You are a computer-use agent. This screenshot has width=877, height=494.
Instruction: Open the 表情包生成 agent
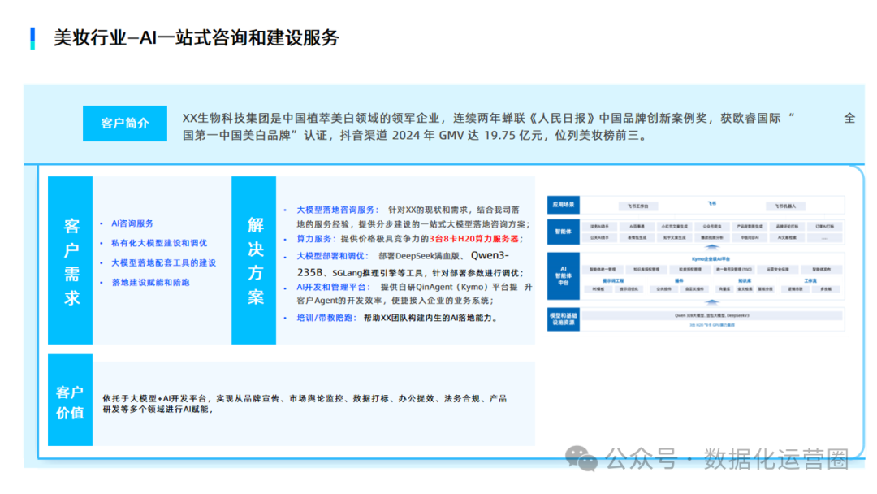pos(638,235)
